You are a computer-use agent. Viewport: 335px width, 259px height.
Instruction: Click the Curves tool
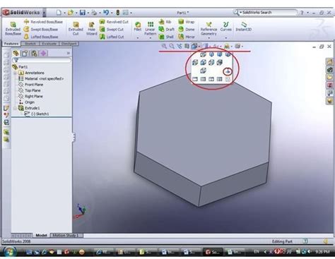point(225,26)
